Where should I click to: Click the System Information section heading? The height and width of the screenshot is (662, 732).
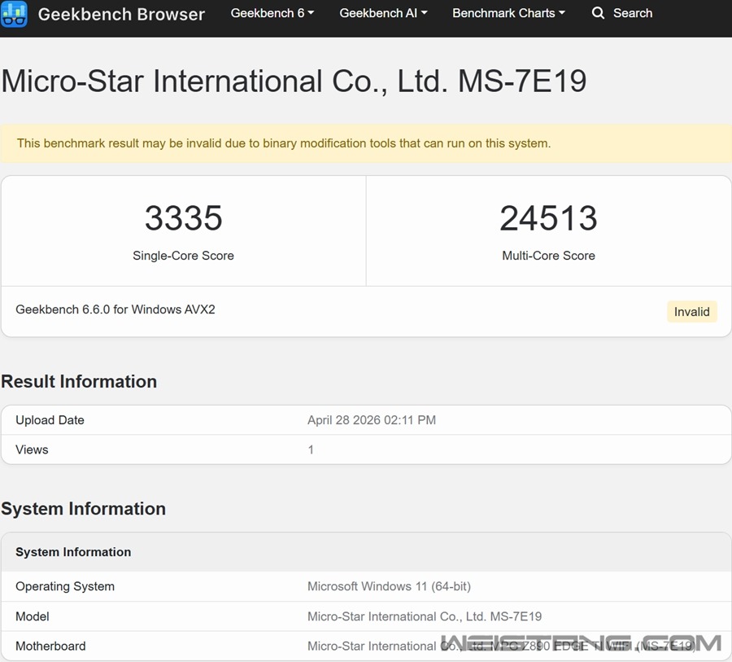[x=83, y=509]
